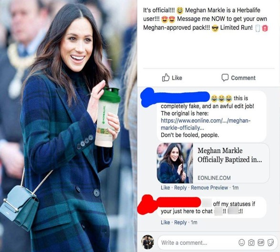Image resolution: width=280 pixels, height=252 pixels.
Task: Reply to the 'off my statuses' comment
Action: tap(180, 222)
